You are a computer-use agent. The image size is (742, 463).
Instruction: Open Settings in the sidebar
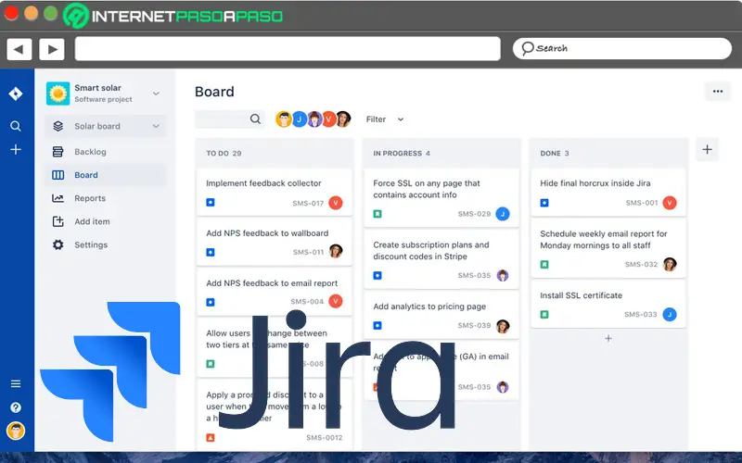pos(105,244)
